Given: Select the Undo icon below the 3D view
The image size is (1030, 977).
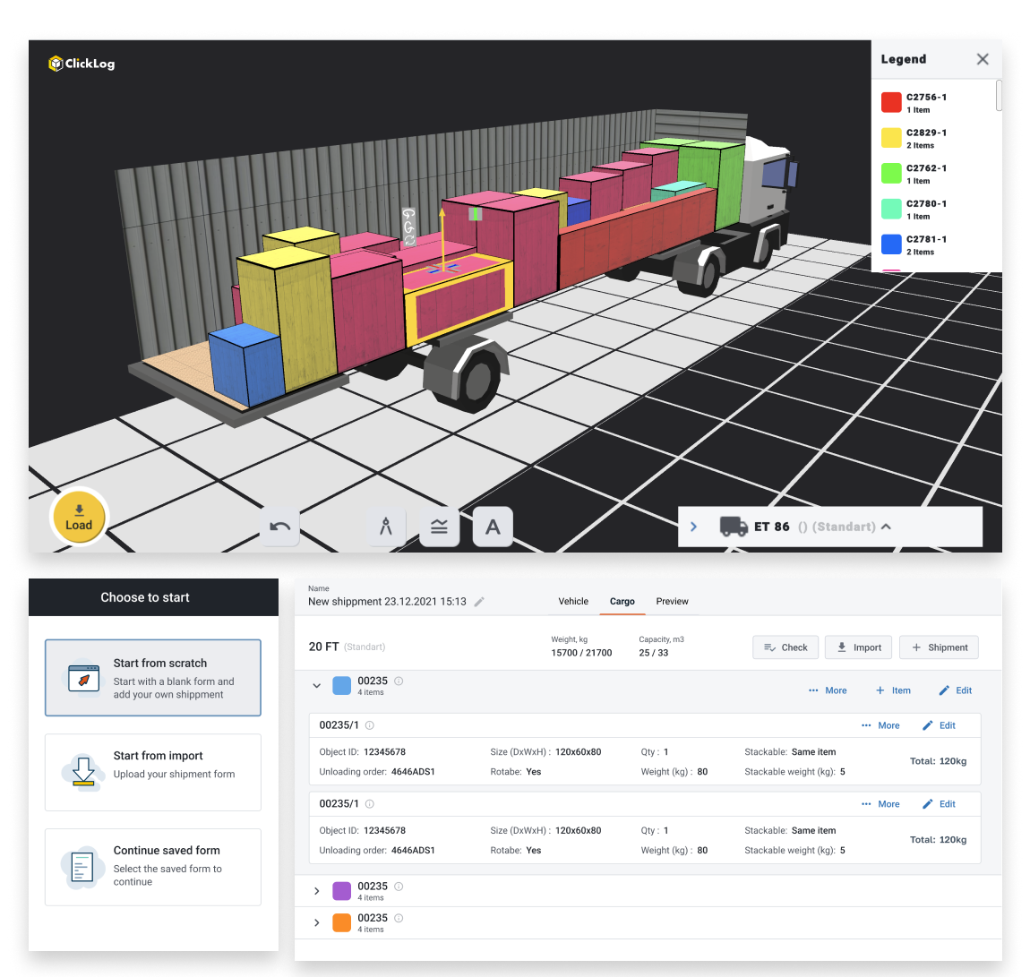Looking at the screenshot, I should click(279, 527).
